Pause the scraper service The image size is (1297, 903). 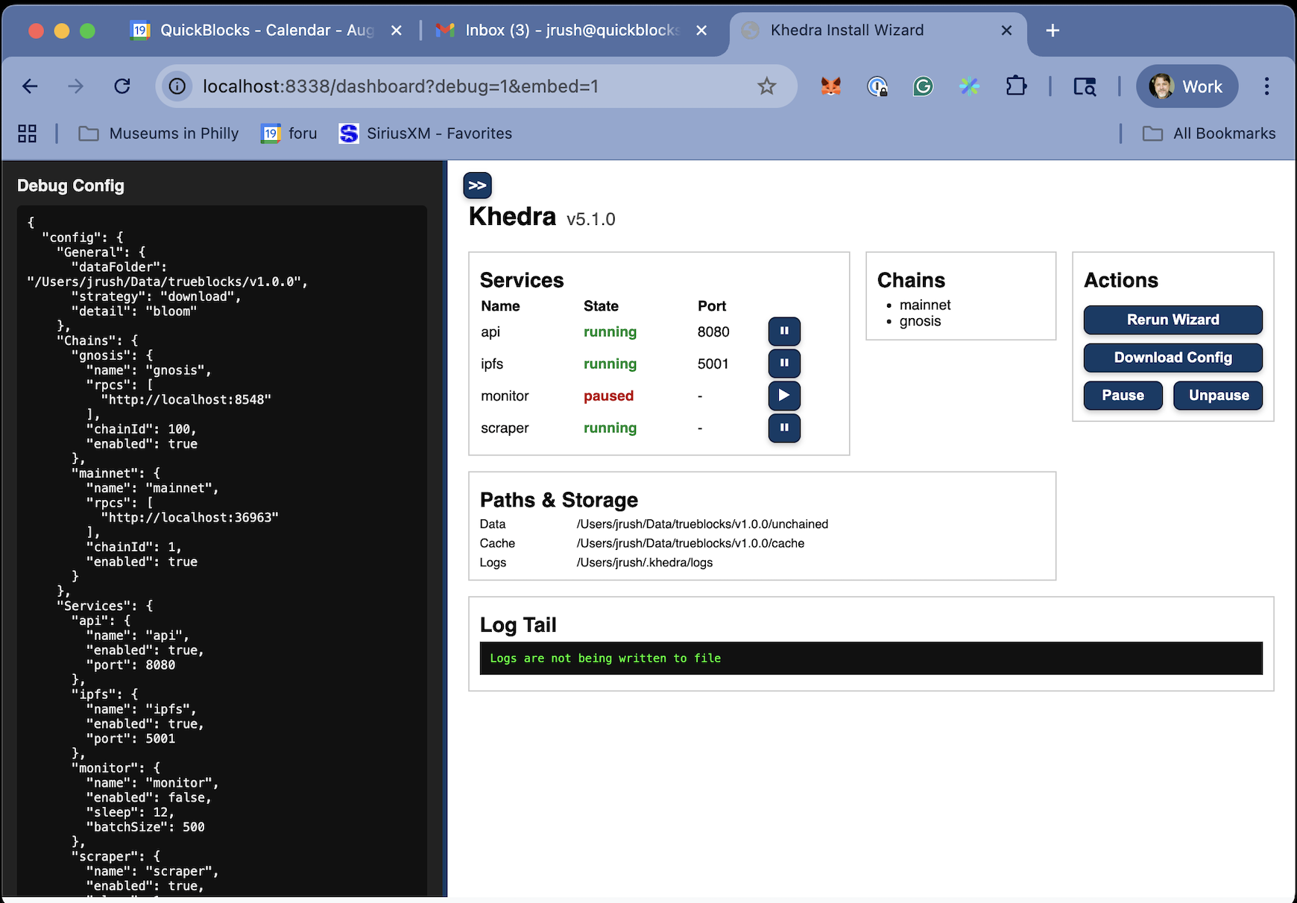[x=784, y=428]
